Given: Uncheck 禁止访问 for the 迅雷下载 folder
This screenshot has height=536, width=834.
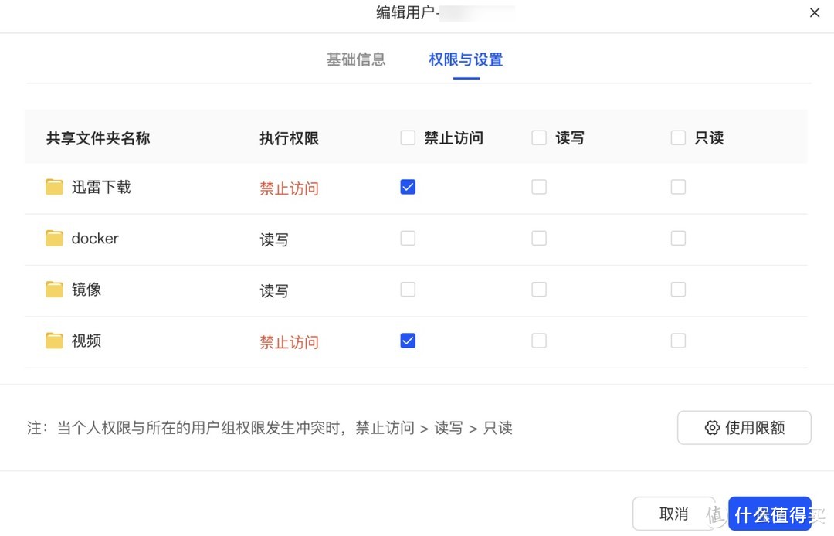Looking at the screenshot, I should click(x=408, y=186).
